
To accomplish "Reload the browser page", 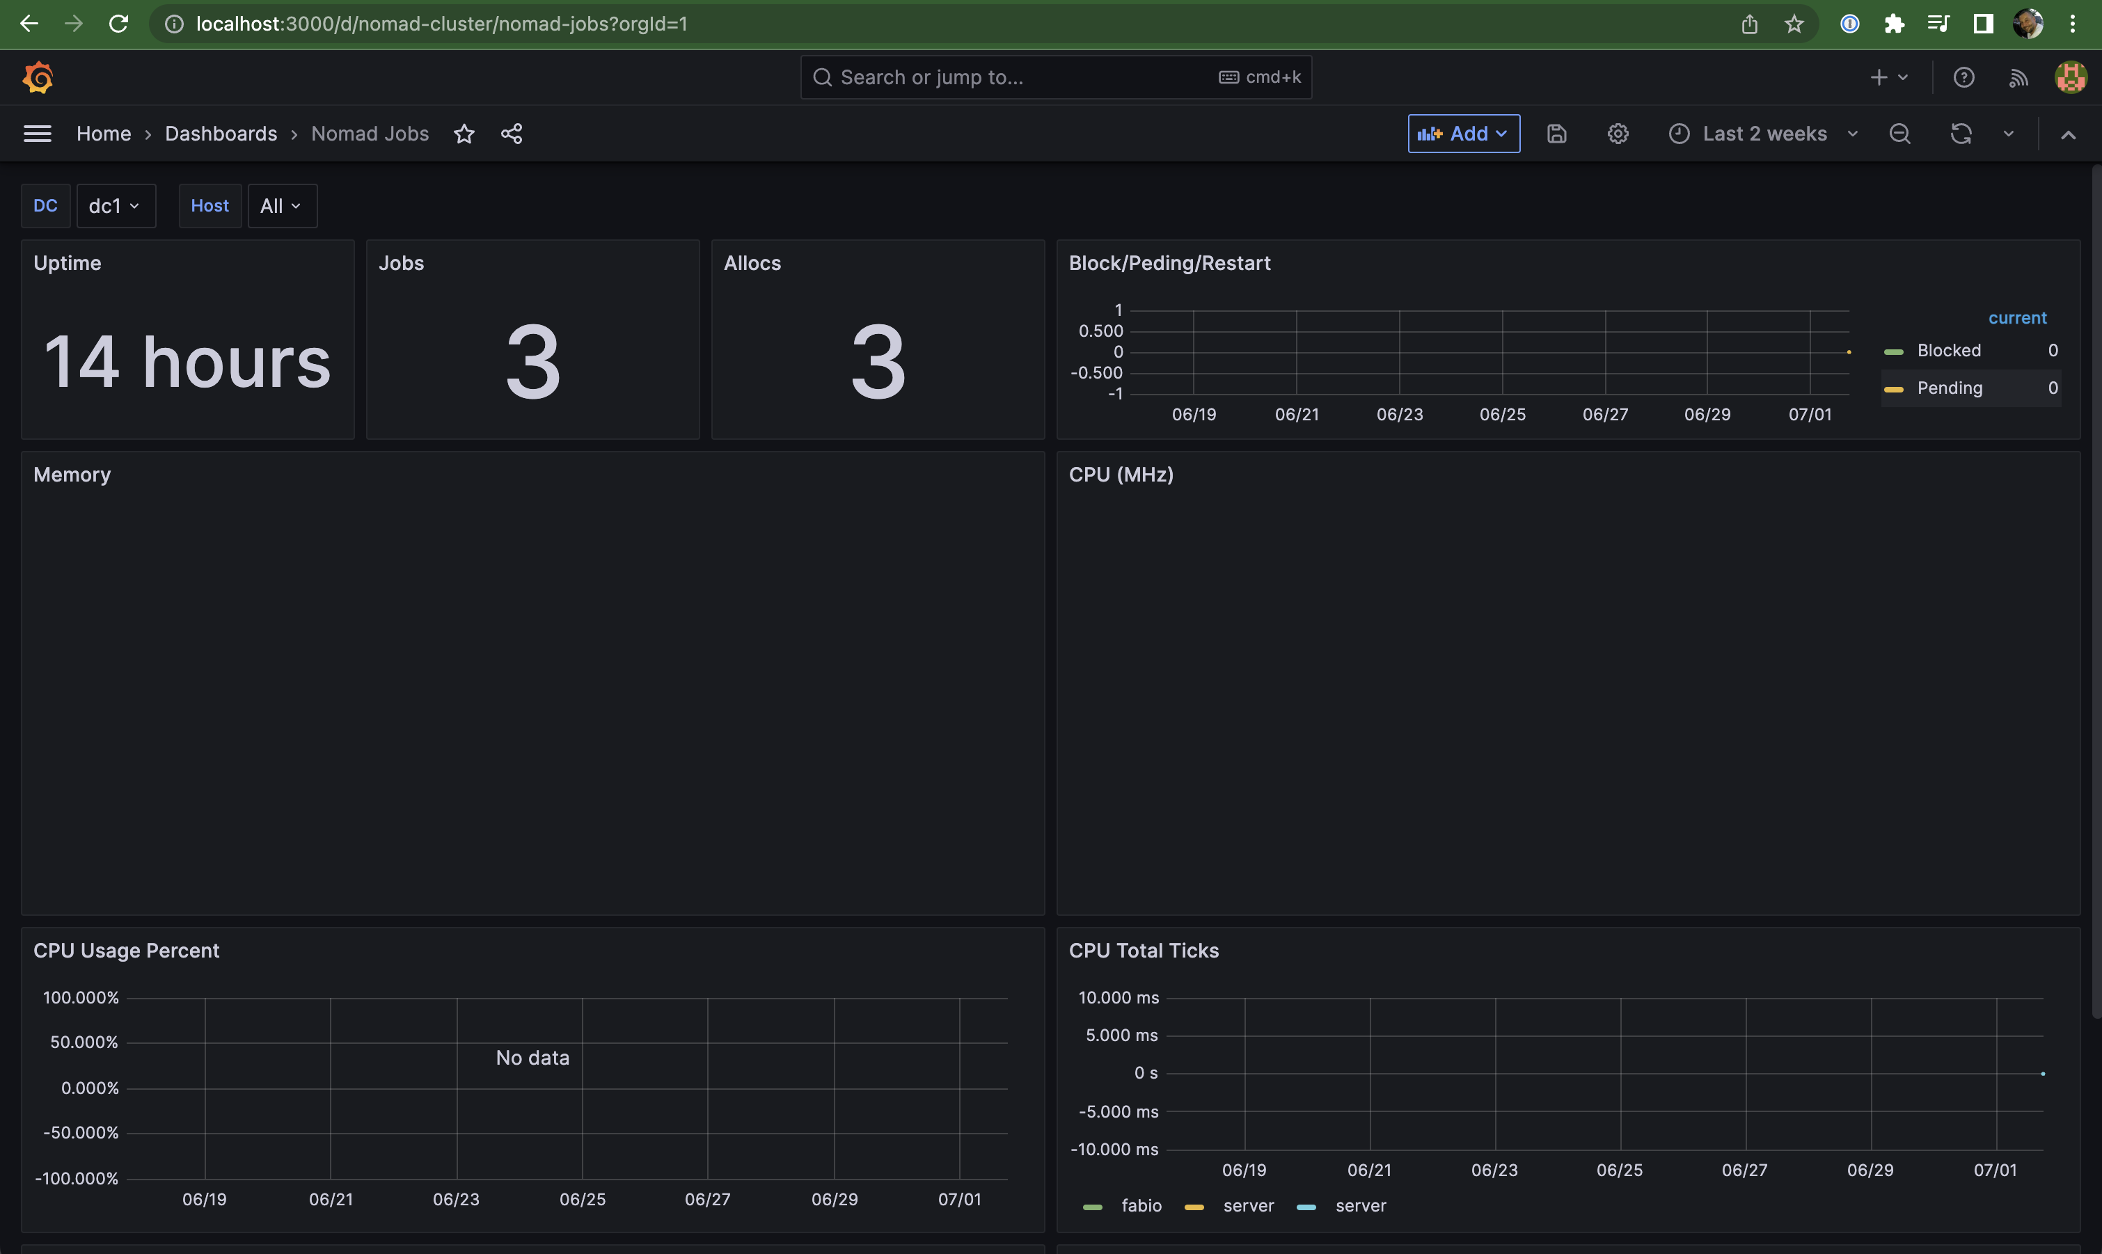I will point(118,24).
